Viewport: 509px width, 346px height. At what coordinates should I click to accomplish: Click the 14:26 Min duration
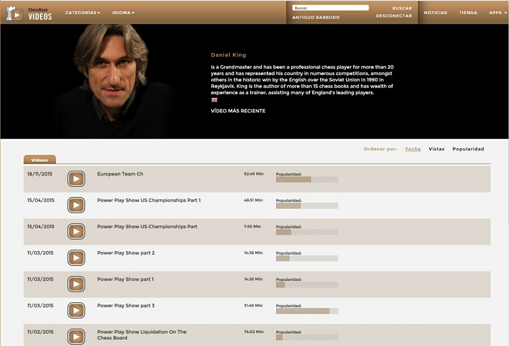[253, 279]
